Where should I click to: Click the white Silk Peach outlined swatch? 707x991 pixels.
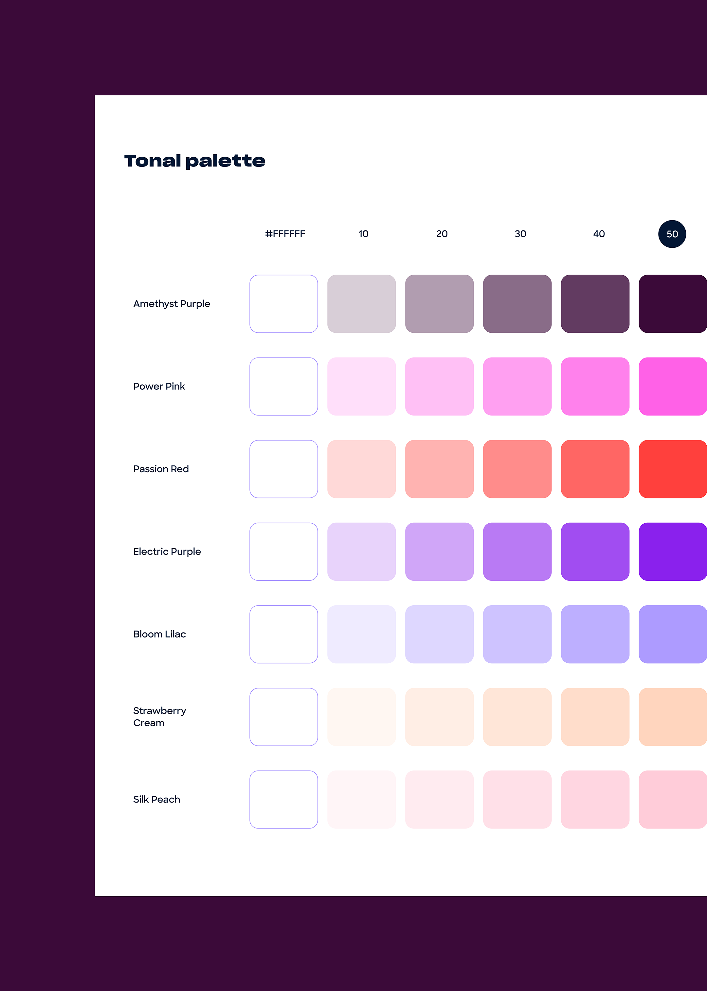coord(284,799)
